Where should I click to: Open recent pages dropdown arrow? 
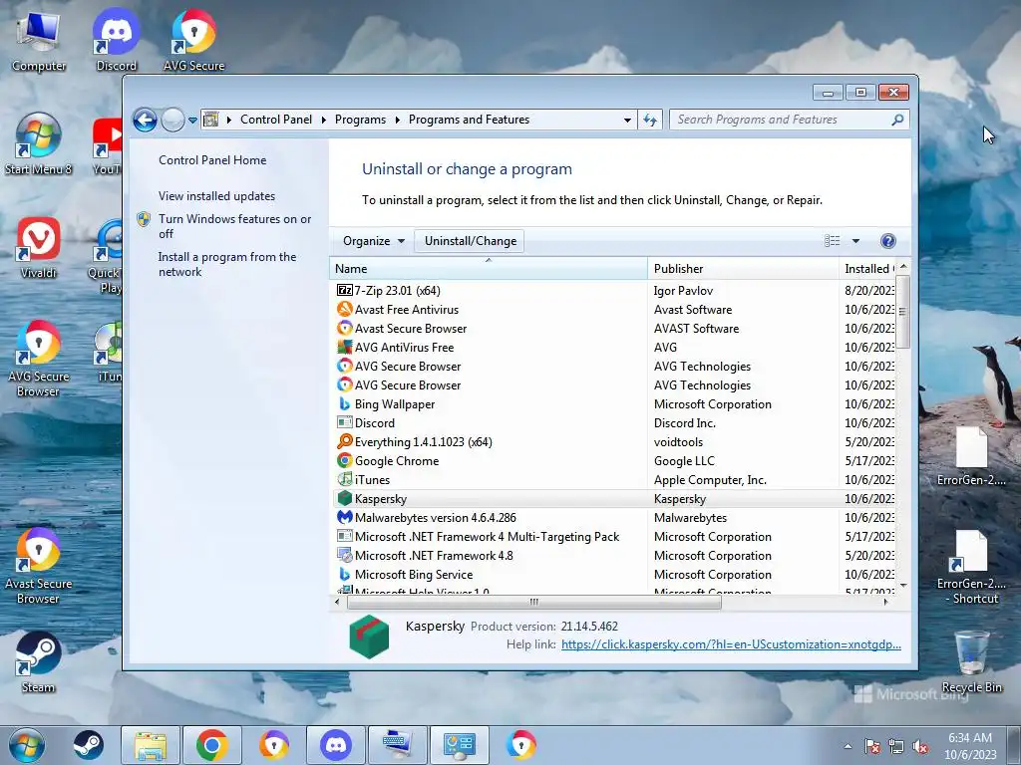click(x=192, y=120)
